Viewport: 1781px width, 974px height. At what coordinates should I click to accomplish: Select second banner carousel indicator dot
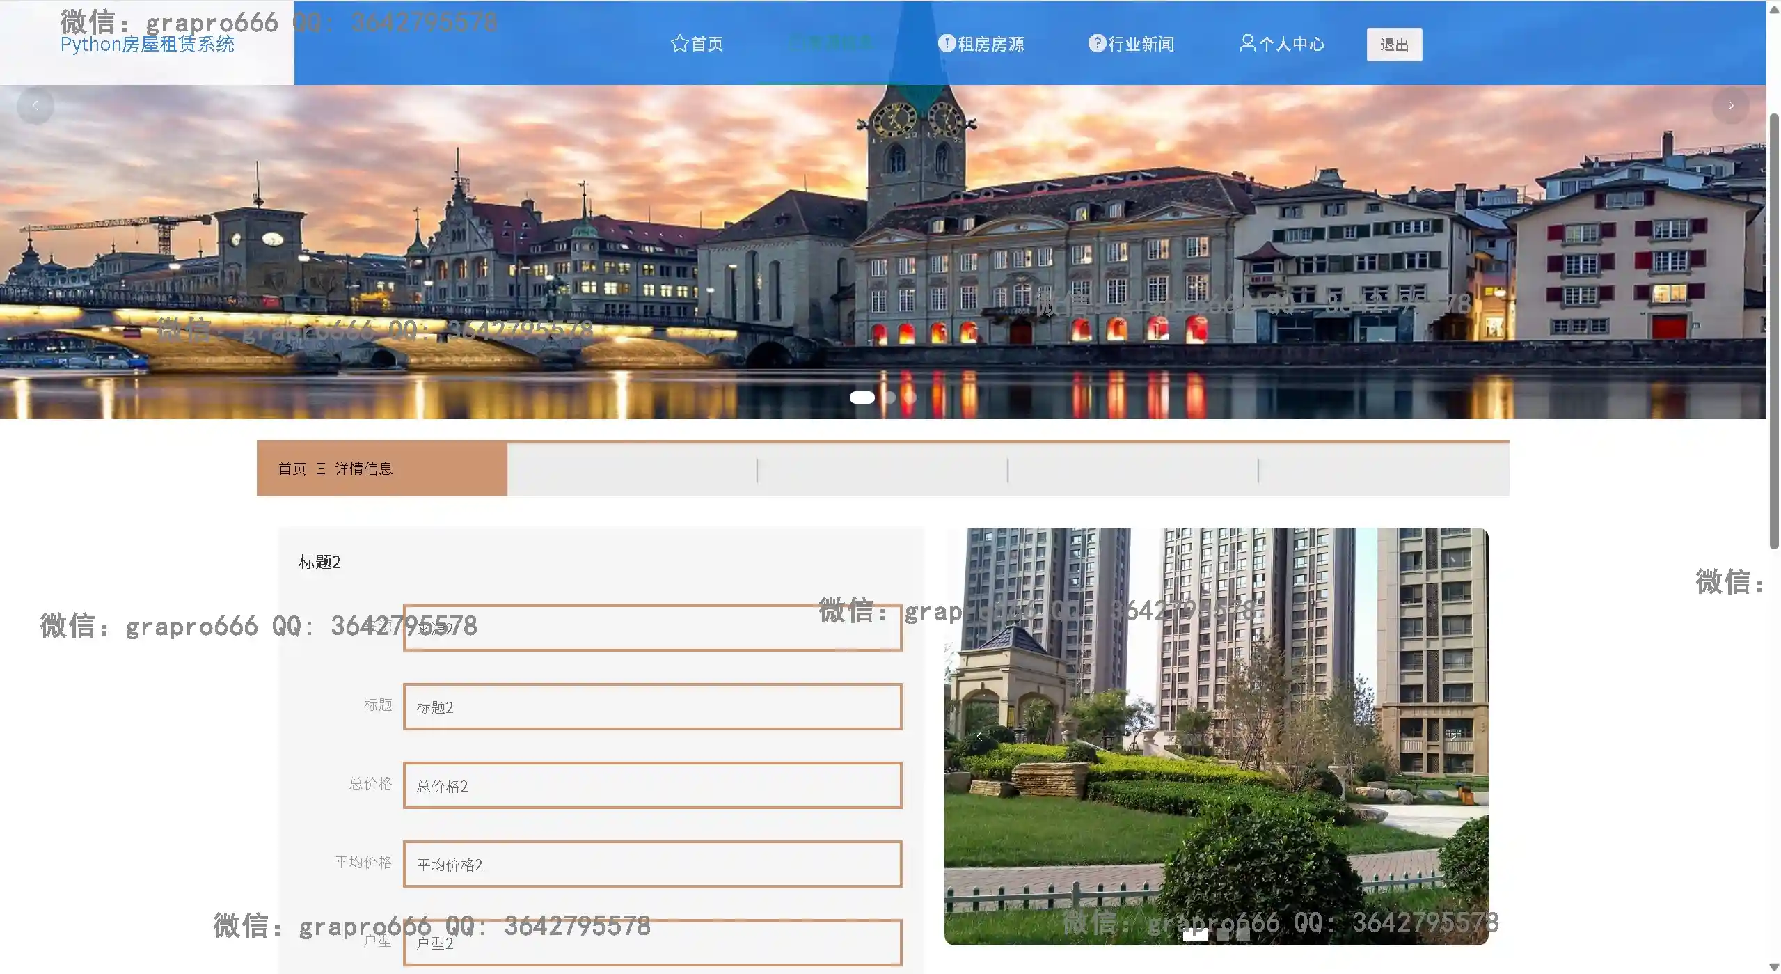tap(889, 398)
